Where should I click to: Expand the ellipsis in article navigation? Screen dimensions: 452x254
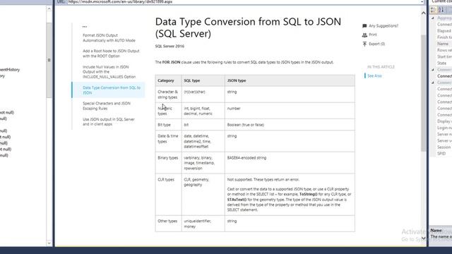coord(85,27)
